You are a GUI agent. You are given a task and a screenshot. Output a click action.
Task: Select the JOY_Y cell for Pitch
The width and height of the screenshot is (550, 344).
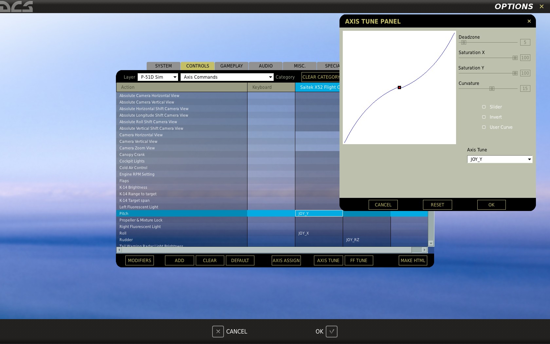[319, 214]
